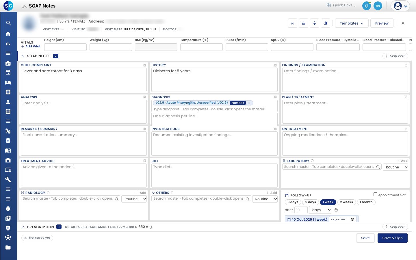Viewport: 416px width, 260px height.
Task: Click the follow-up calendar picker icon
Action: pyautogui.click(x=336, y=210)
